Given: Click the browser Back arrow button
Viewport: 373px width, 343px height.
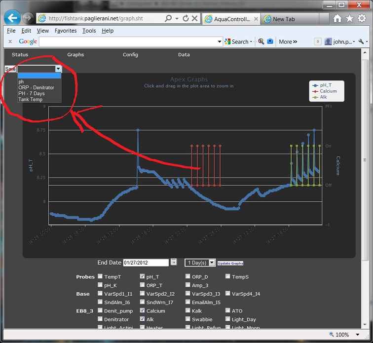Looking at the screenshot, I should [12, 18].
